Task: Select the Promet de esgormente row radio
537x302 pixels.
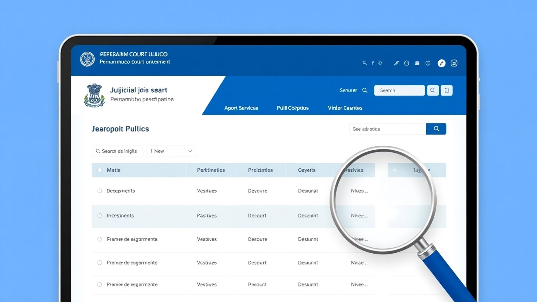Action: tap(100, 263)
